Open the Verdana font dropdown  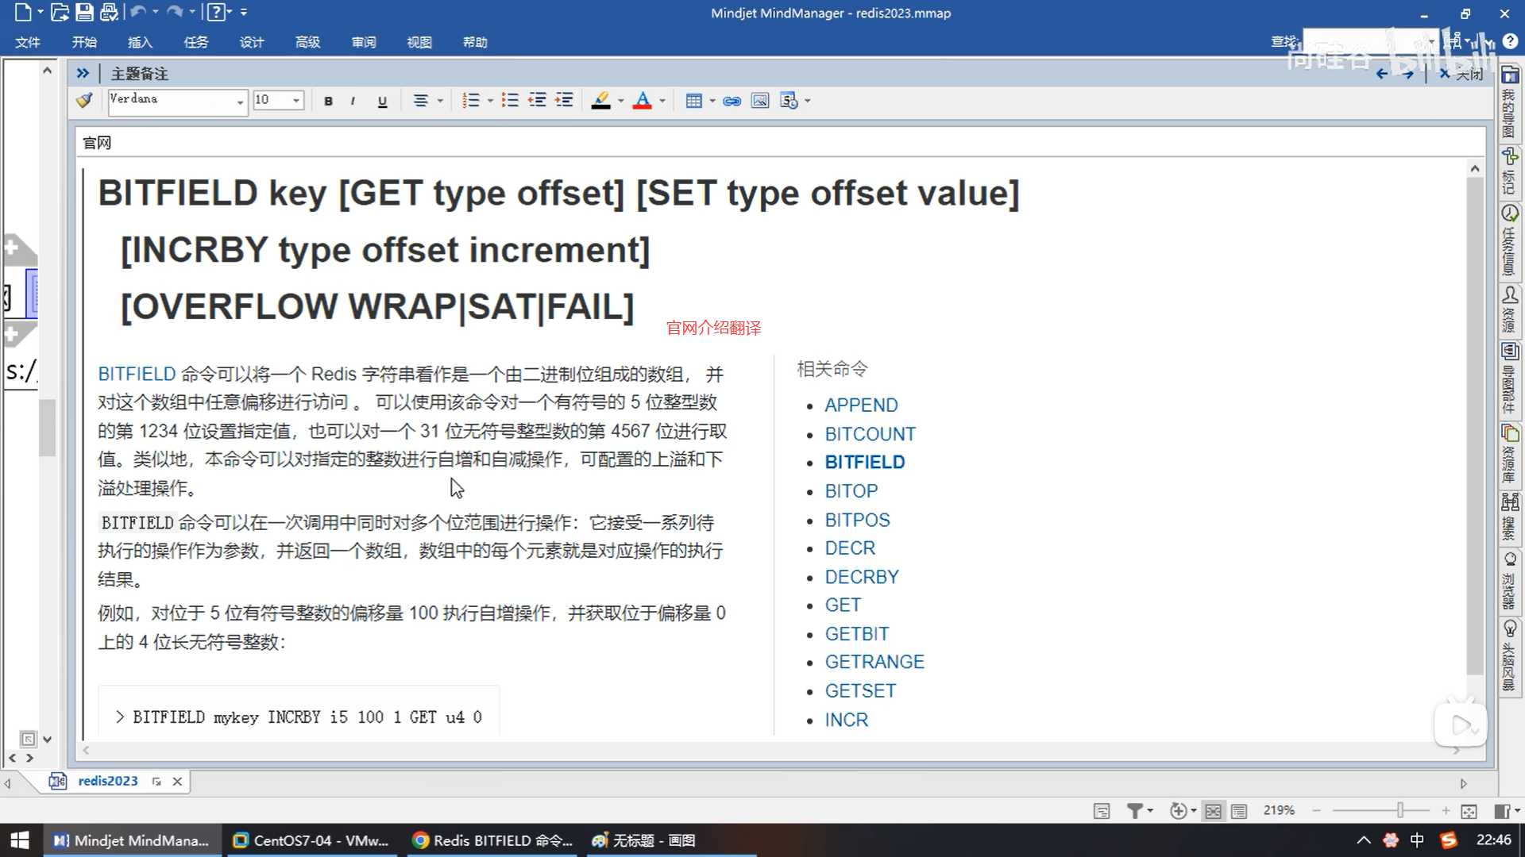point(239,102)
